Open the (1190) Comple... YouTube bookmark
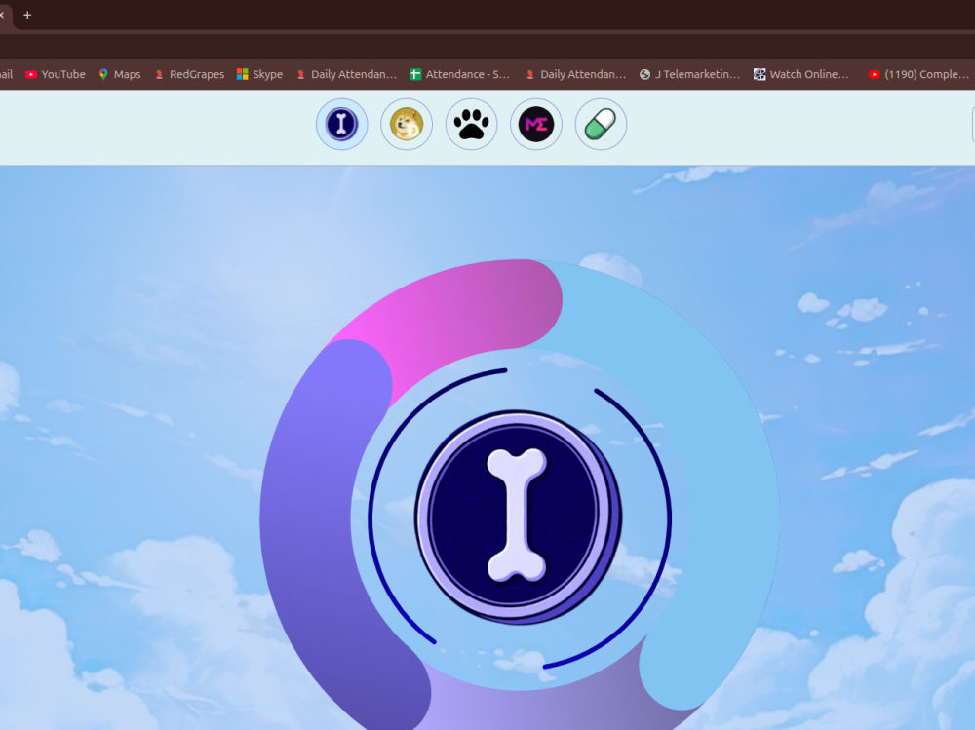Screen dimensions: 975x730 point(919,74)
